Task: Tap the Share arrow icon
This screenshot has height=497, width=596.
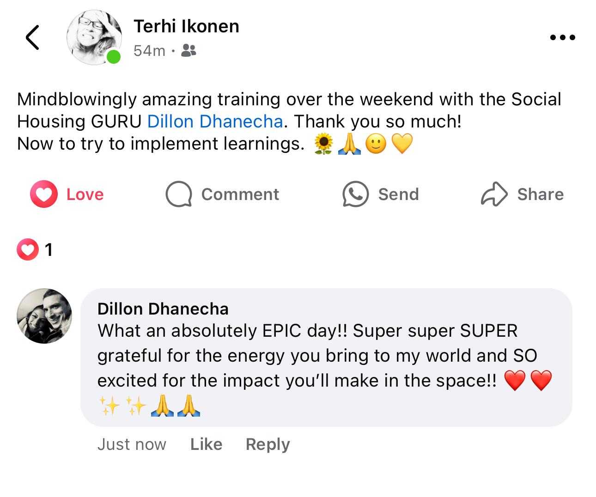Action: coord(494,194)
